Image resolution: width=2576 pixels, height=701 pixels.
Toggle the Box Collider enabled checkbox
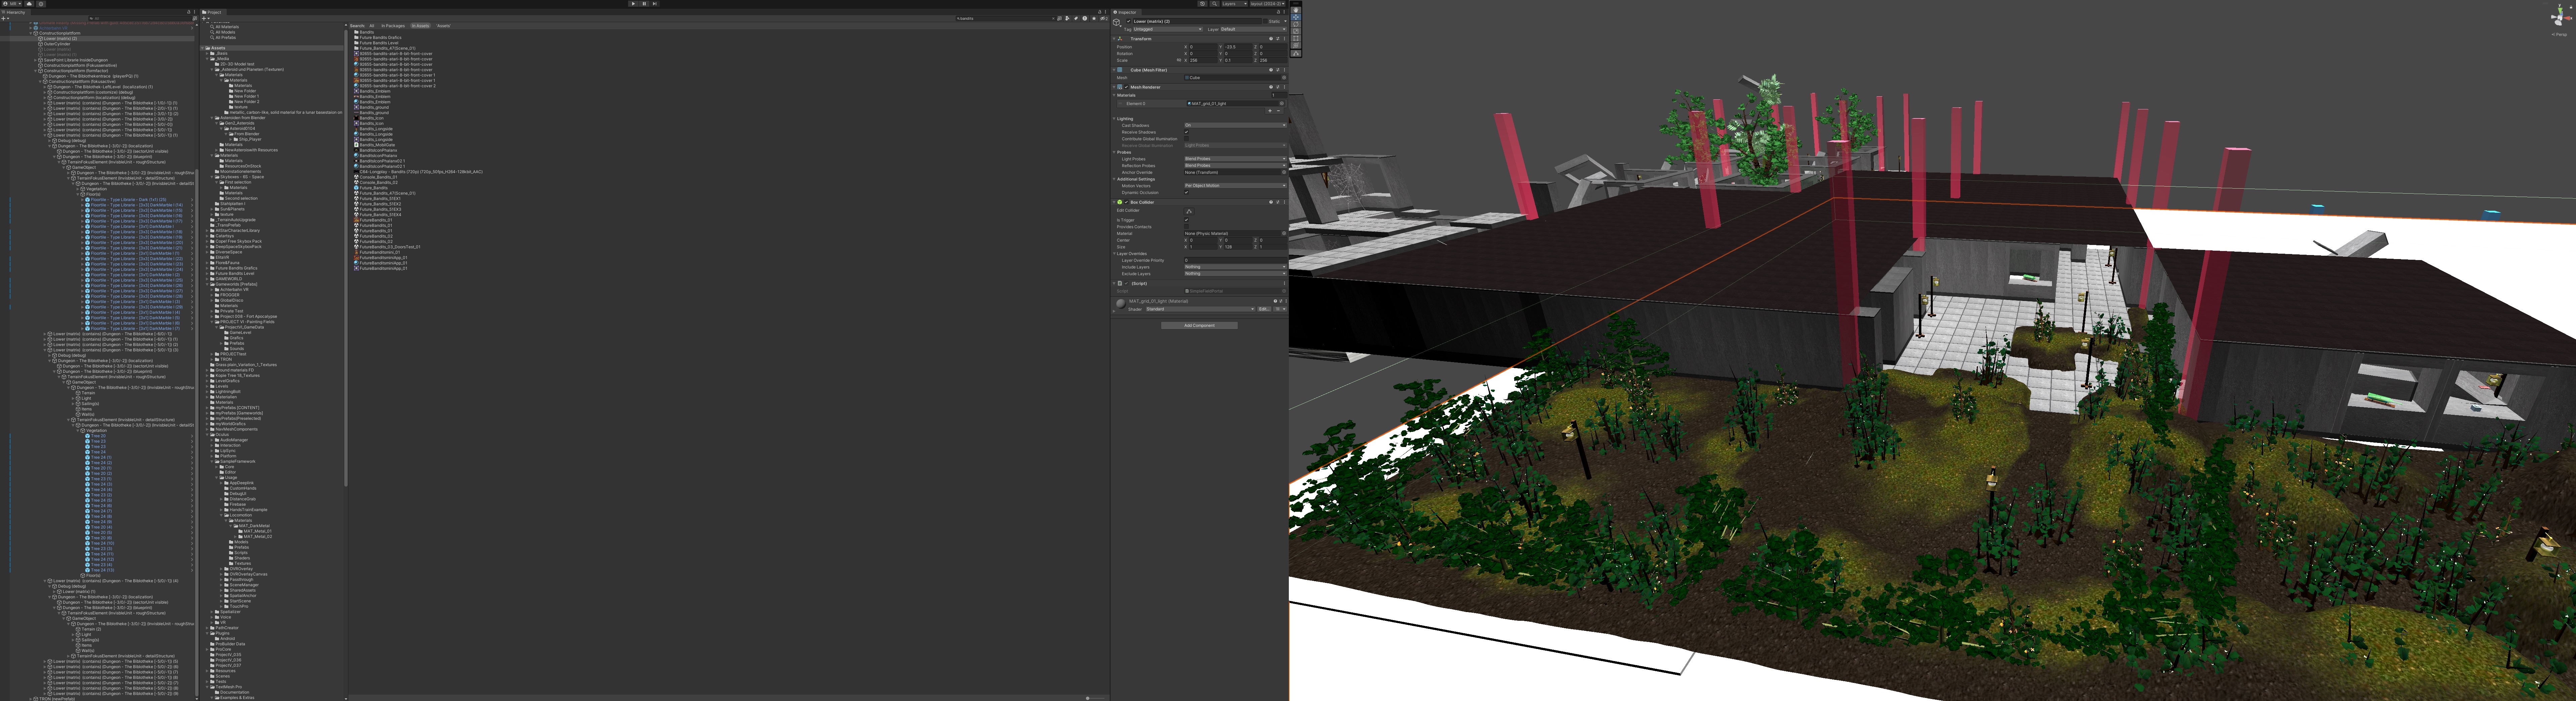coord(1126,202)
